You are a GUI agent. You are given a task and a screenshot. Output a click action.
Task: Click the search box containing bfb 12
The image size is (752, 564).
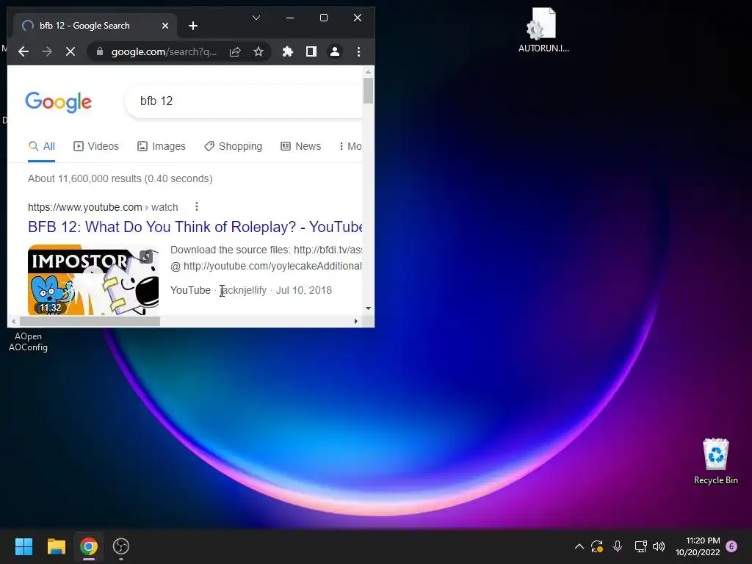(244, 101)
